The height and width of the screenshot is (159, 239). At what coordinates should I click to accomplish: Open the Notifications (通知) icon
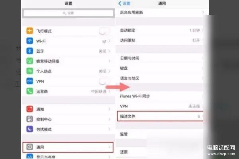(x=29, y=109)
